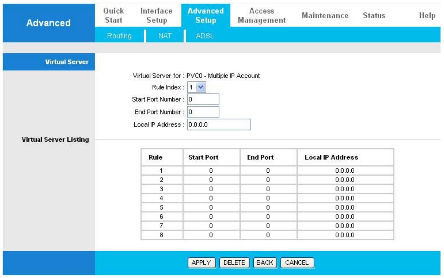Select rule 6 in the listing
The image size is (444, 278).
[x=268, y=216]
